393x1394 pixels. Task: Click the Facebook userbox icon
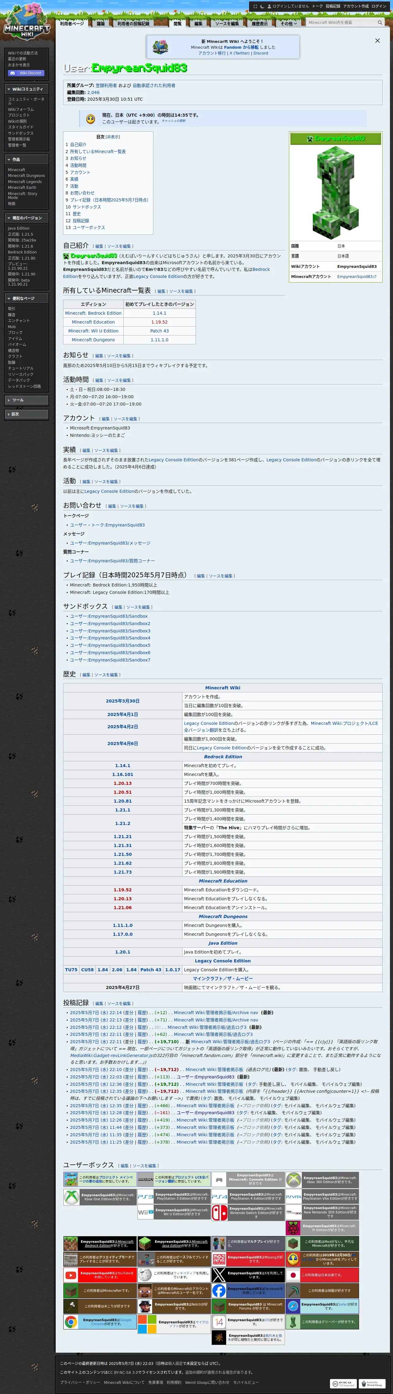[x=219, y=1291]
